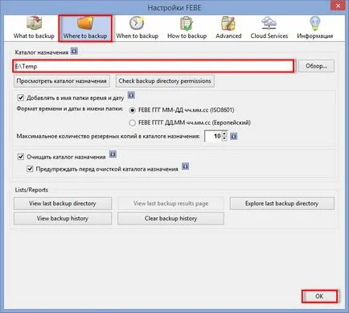The image size is (349, 313).
Task: Select FEBE ISO8601 date format radio button
Action: (x=132, y=110)
